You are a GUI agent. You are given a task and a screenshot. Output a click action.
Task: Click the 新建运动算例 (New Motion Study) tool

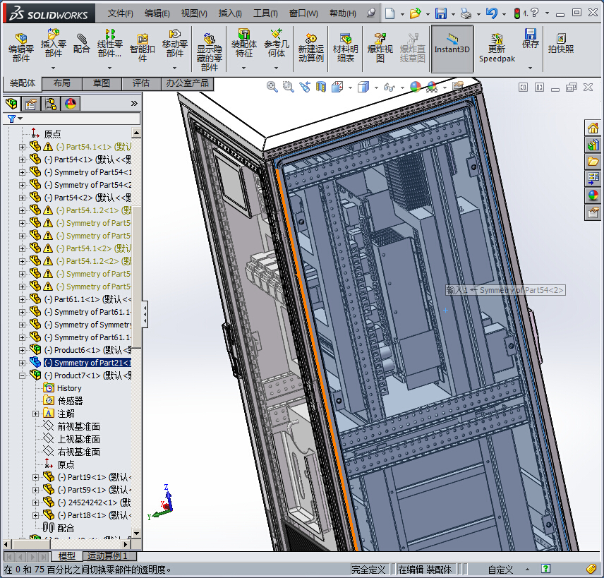click(310, 47)
